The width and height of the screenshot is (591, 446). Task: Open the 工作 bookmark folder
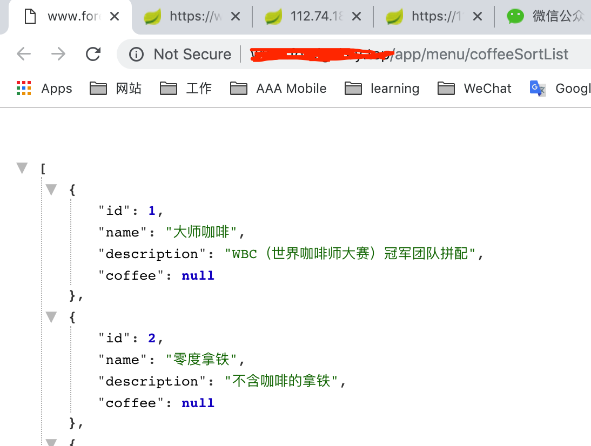point(186,89)
